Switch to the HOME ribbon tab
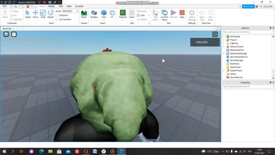The image size is (275, 155). click(x=42, y=6)
